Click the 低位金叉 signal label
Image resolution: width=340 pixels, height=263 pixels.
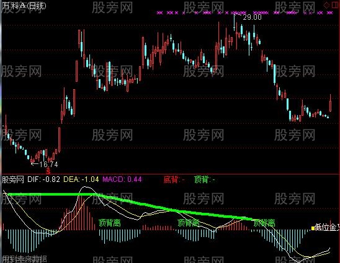click(328, 228)
